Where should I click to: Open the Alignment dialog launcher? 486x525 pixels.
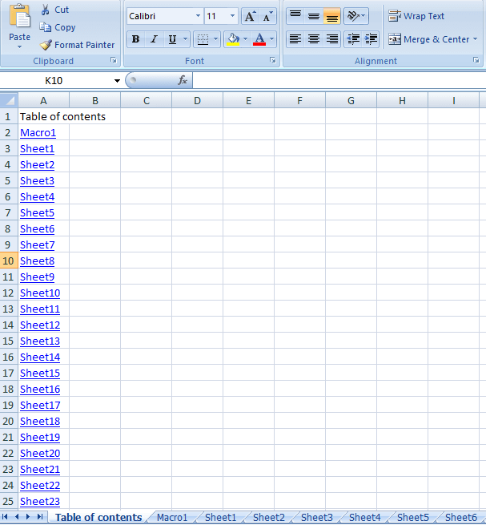point(476,60)
